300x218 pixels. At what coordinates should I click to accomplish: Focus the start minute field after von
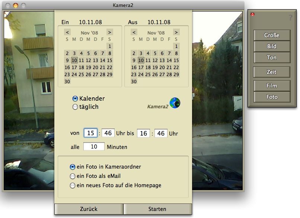[x=108, y=133]
